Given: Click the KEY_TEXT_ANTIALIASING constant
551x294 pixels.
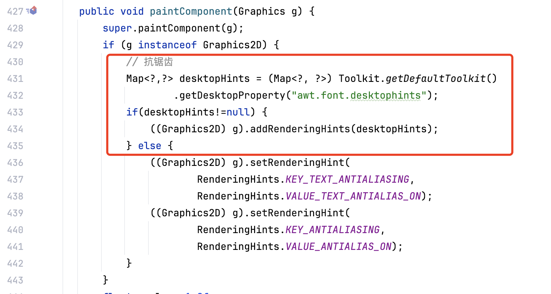Looking at the screenshot, I should pyautogui.click(x=347, y=180).
